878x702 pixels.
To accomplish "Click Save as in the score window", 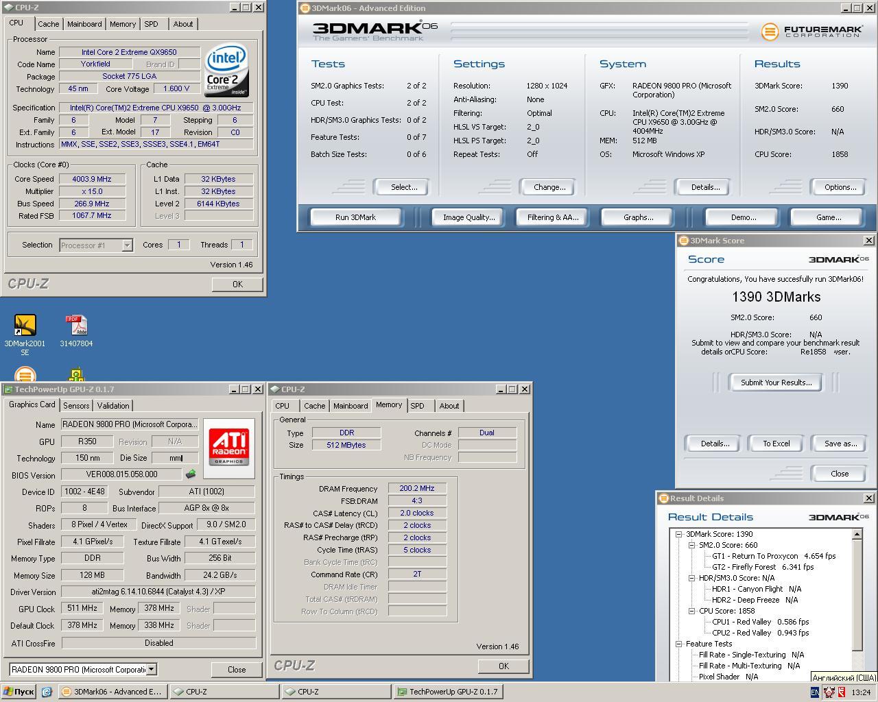I will [x=840, y=444].
